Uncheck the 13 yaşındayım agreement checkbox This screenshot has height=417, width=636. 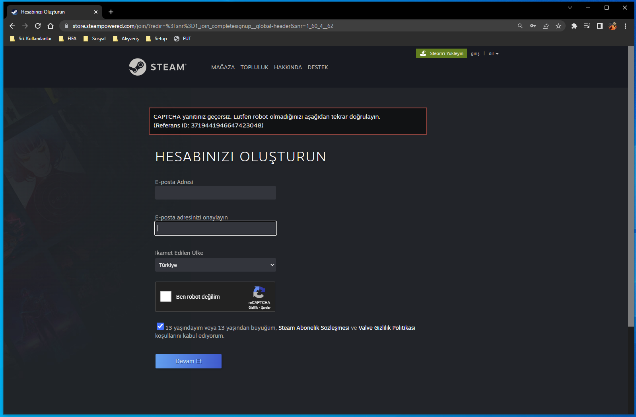pos(160,326)
